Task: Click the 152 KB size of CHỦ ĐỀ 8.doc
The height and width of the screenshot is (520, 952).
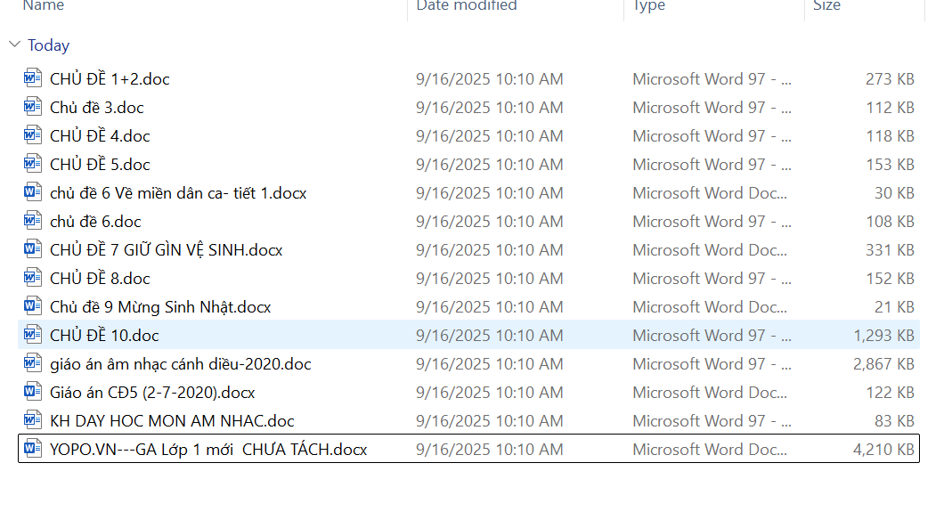Action: [889, 278]
